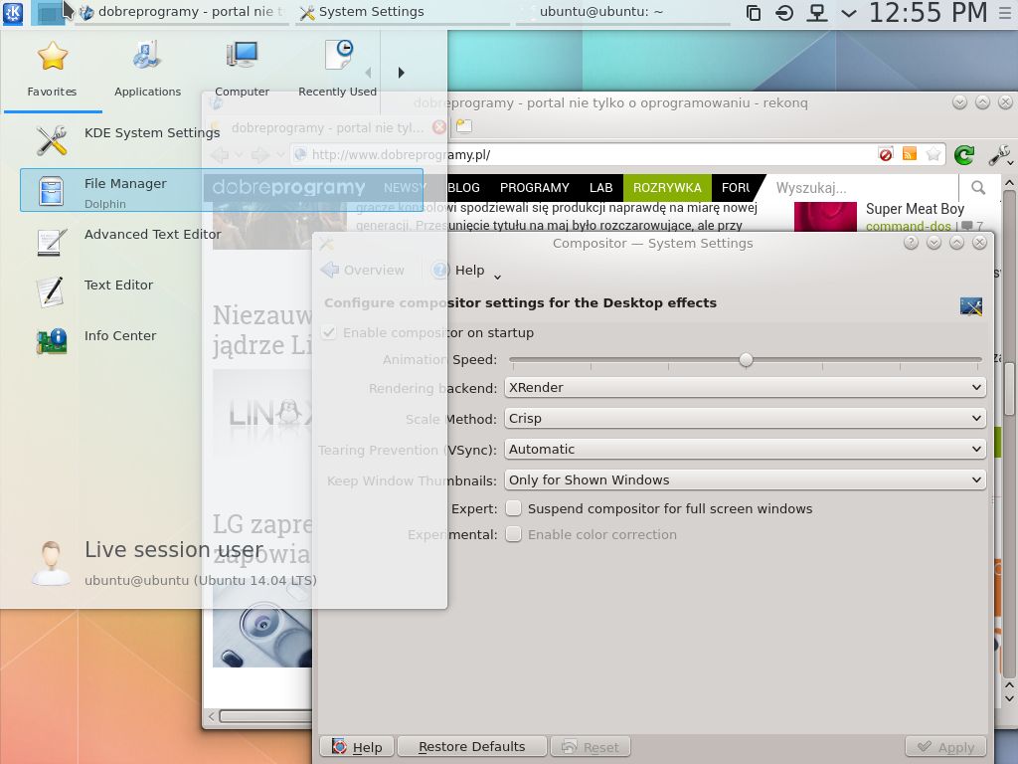Adjust the Animation Speed slider handle
This screenshot has height=764, width=1018.
[x=746, y=359]
